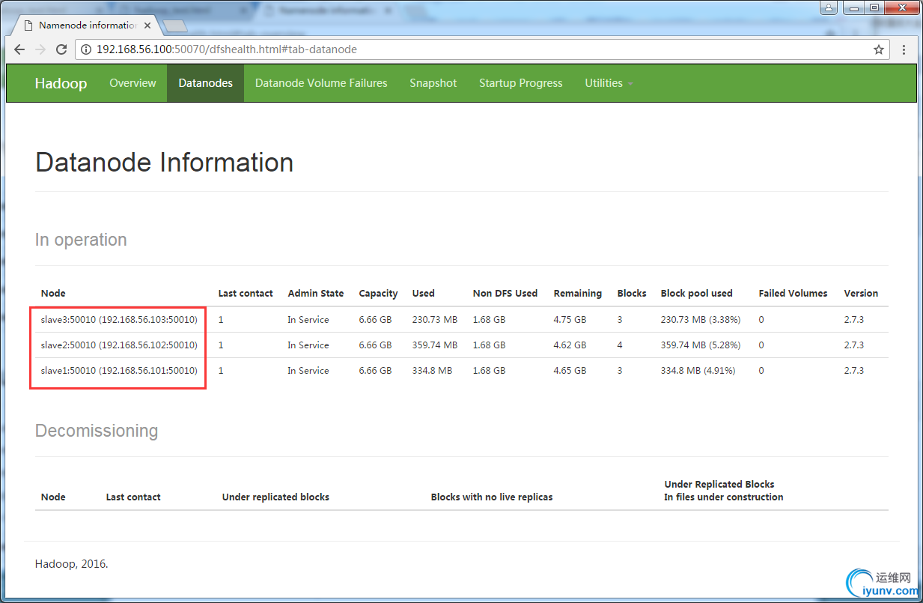Click the Capacity column header
Image resolution: width=923 pixels, height=603 pixels.
coord(378,294)
